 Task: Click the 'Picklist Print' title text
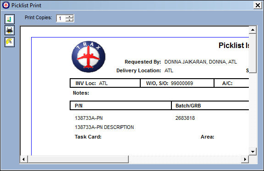(26, 5)
